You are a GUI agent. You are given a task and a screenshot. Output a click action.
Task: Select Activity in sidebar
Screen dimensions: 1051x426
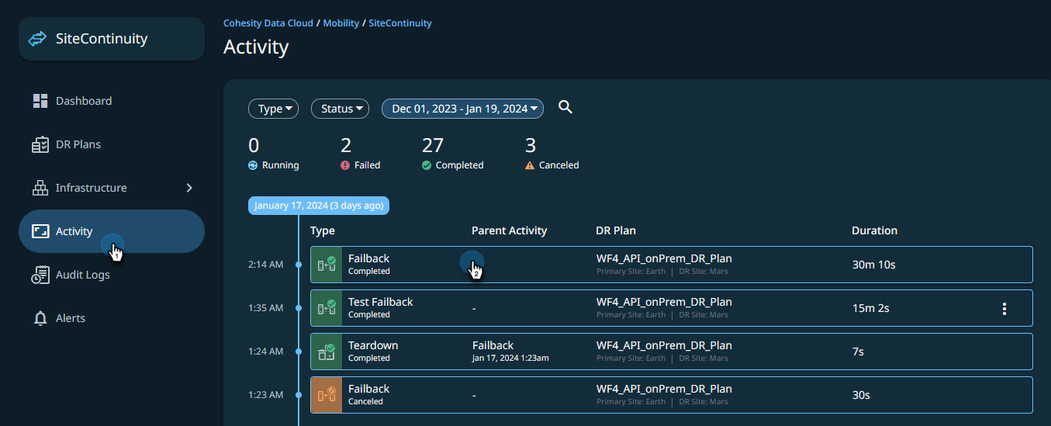(112, 231)
